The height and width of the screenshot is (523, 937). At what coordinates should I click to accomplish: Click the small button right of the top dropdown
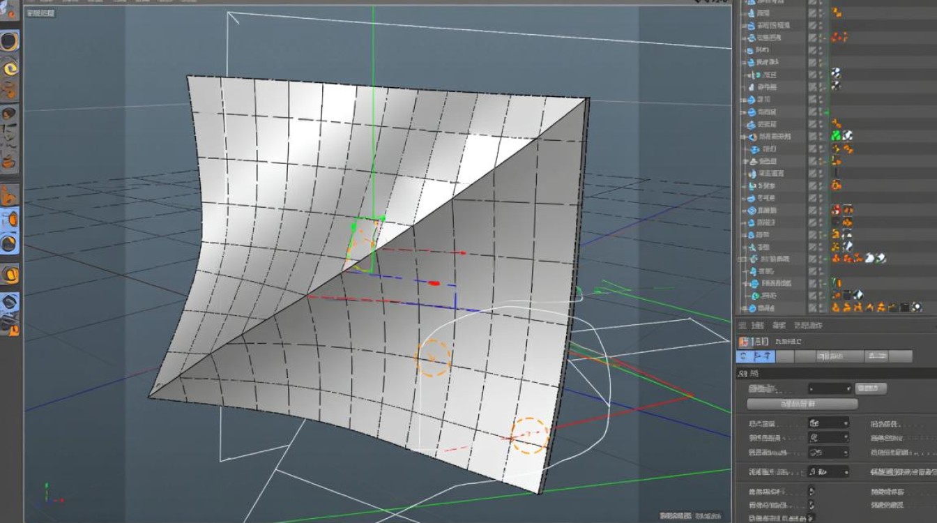pyautogui.click(x=871, y=388)
